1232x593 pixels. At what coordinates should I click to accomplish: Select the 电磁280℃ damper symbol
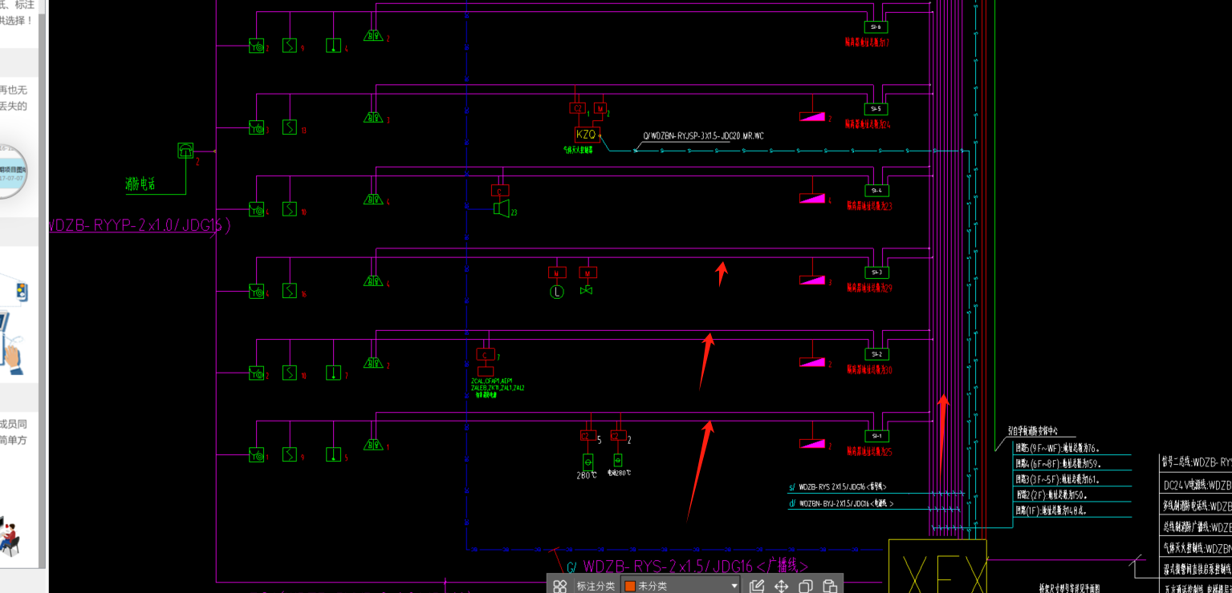618,460
